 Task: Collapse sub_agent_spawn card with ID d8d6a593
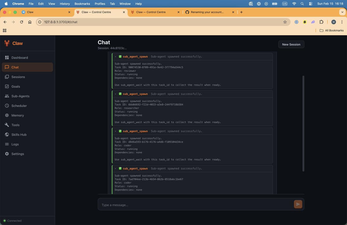click(x=116, y=131)
